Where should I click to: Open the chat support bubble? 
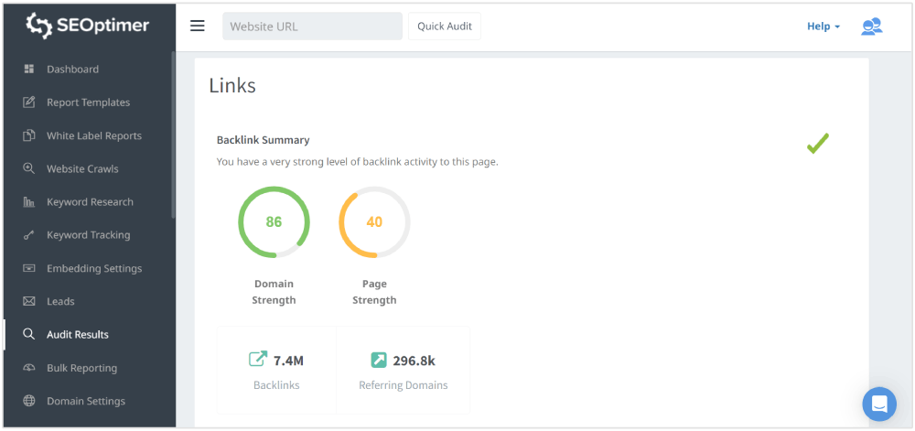879,404
